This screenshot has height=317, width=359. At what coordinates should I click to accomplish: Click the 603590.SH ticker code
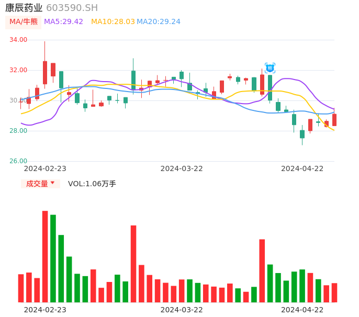[72, 8]
